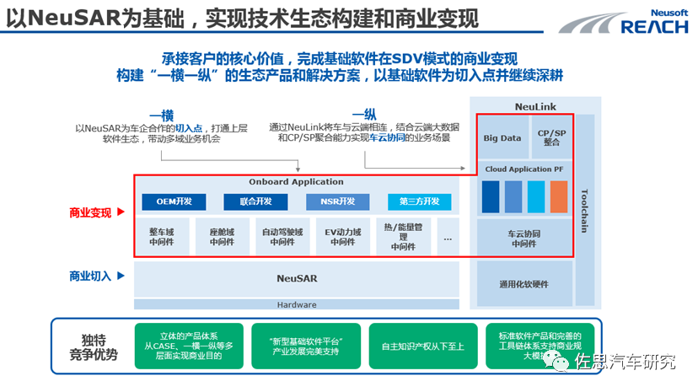Click the 切入点 highlighted text

189,129
